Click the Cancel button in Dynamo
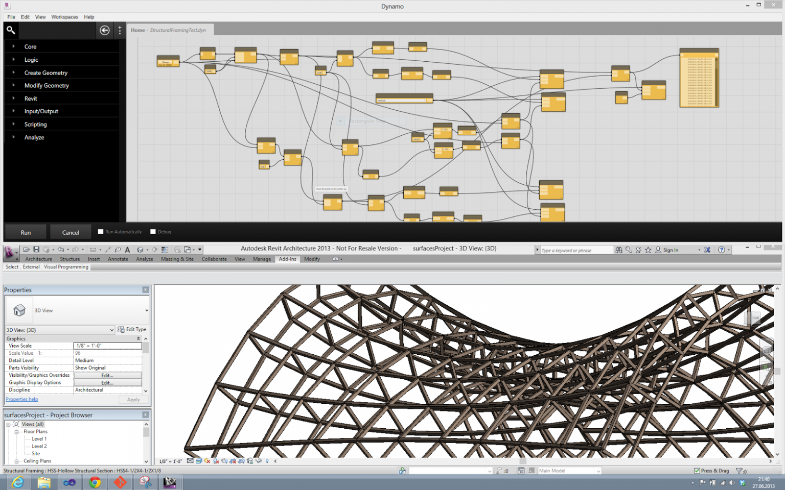The width and height of the screenshot is (785, 490). 71,232
